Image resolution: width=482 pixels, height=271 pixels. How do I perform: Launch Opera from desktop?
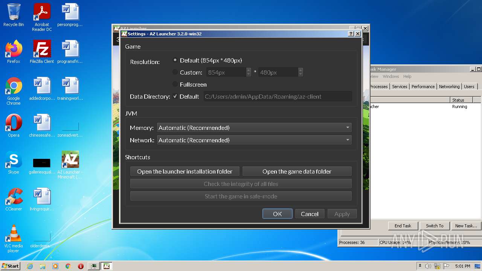coord(14,126)
